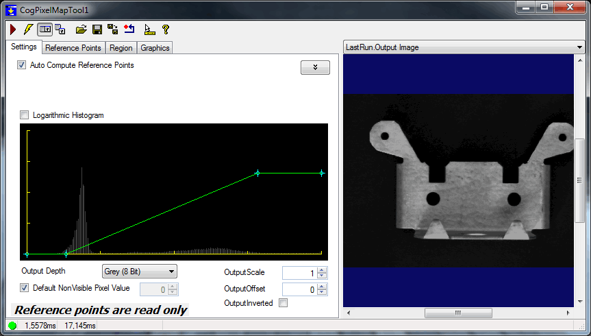
Task: Toggle the lightning bolt electric mode icon
Action: click(x=27, y=29)
